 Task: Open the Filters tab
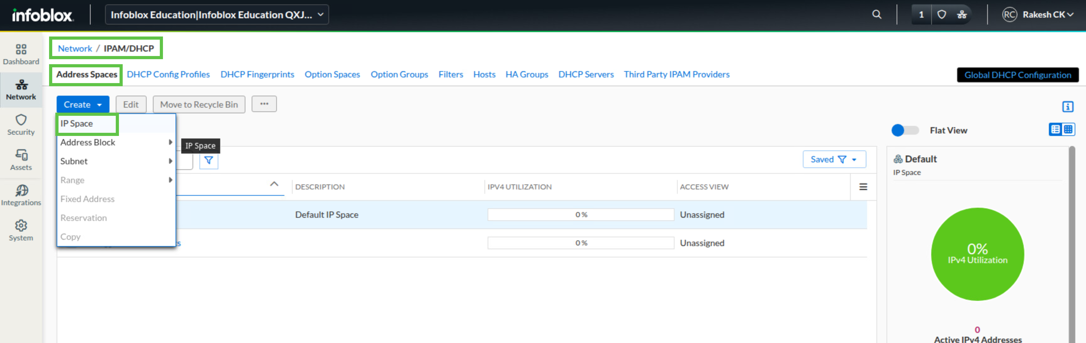point(451,75)
